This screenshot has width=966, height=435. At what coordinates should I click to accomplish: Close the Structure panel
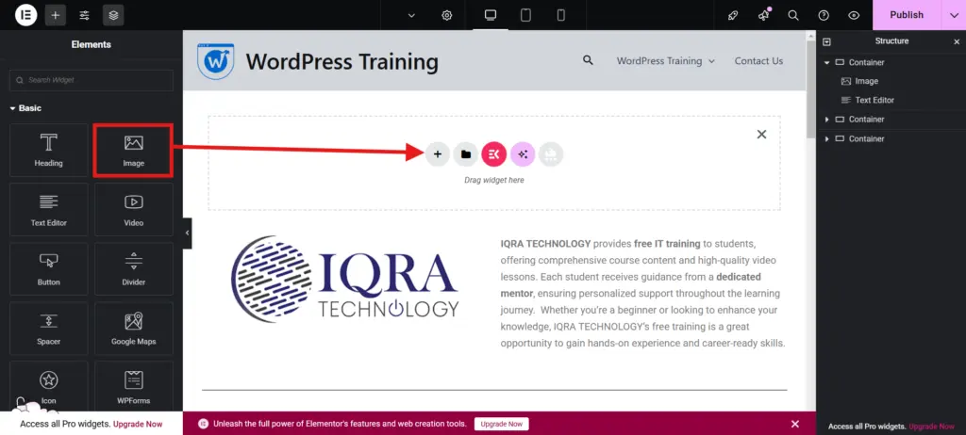pos(957,41)
